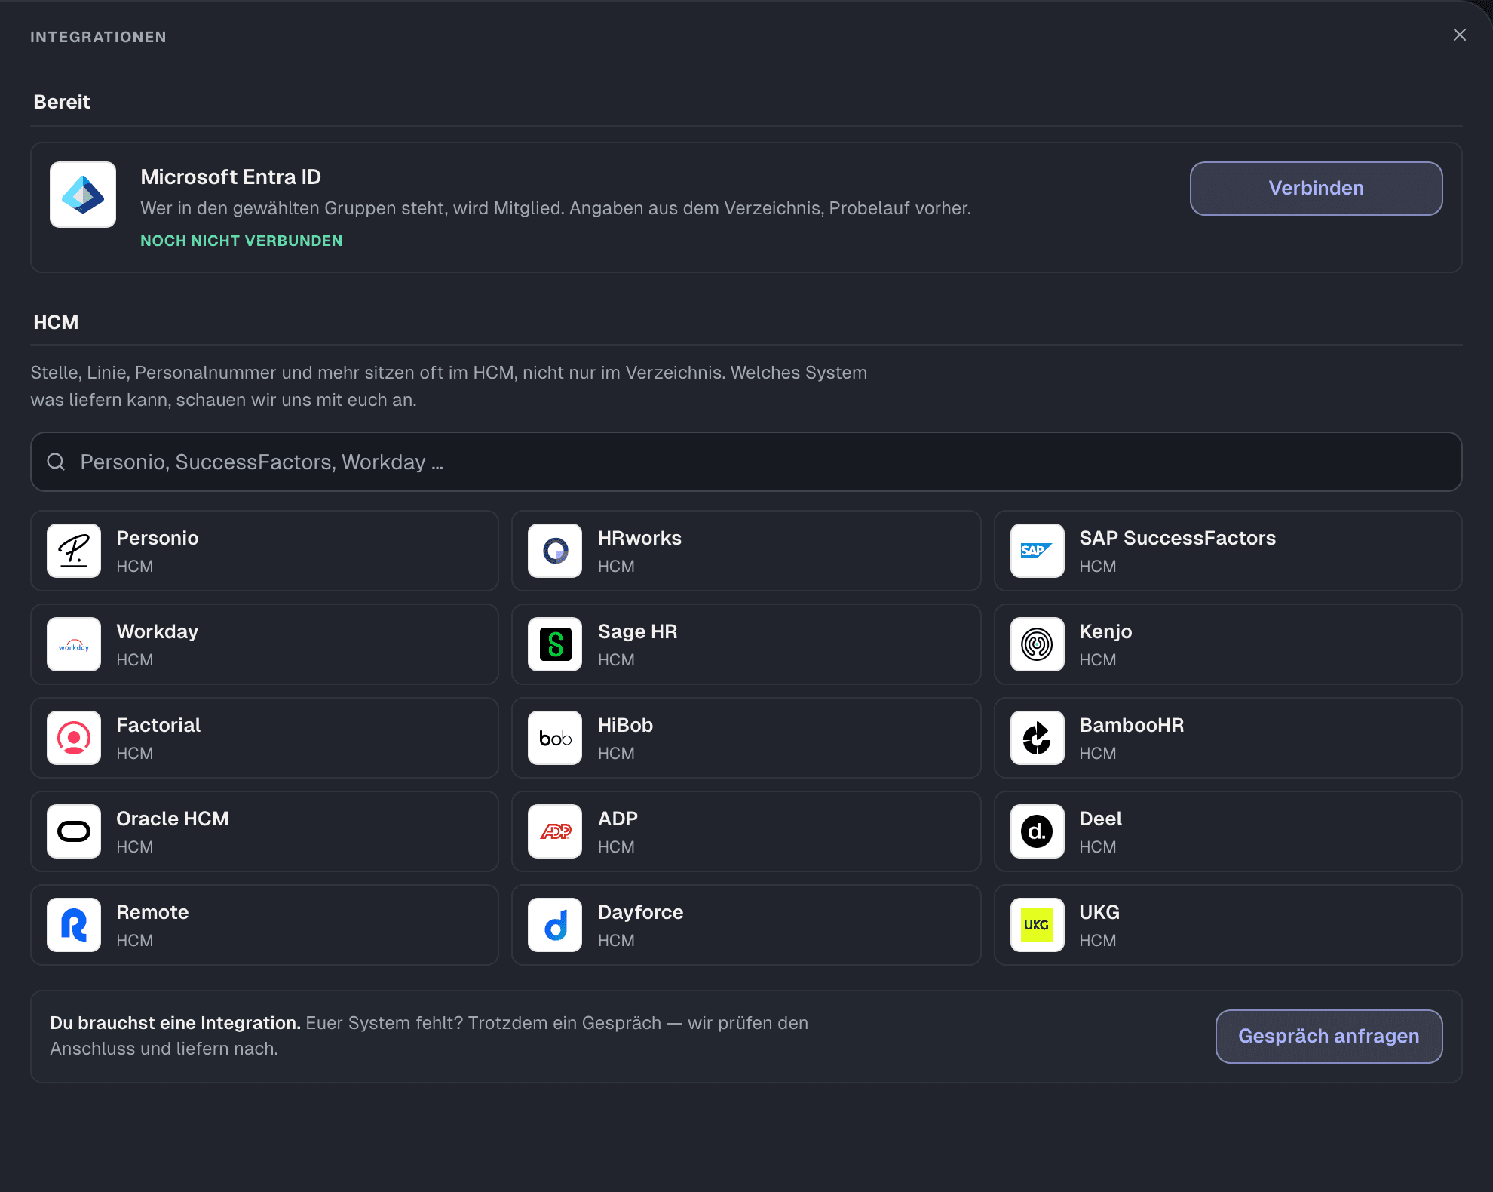1493x1192 pixels.
Task: Click the NOCH NICHT VERBUNDEN status text
Action: click(241, 241)
